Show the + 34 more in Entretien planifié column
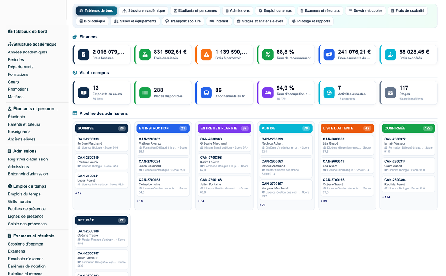446x276 pixels. [201, 201]
